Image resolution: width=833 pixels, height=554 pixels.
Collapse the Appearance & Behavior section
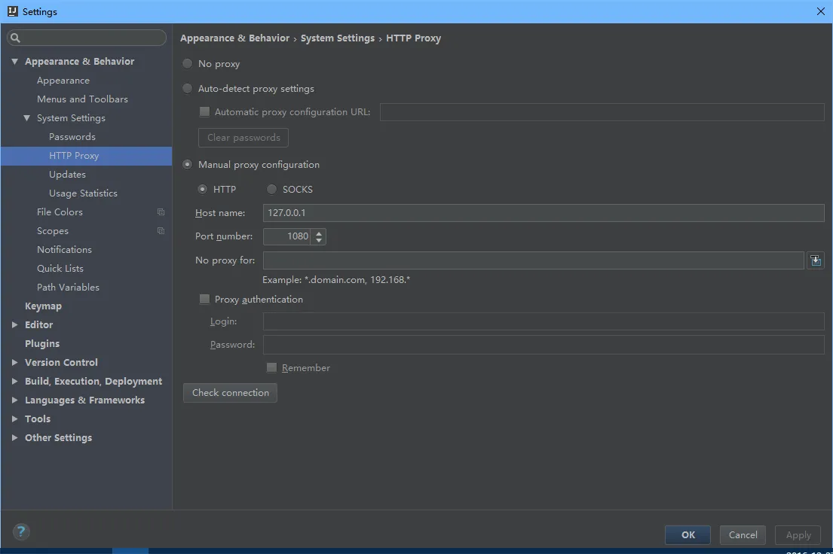pos(14,62)
